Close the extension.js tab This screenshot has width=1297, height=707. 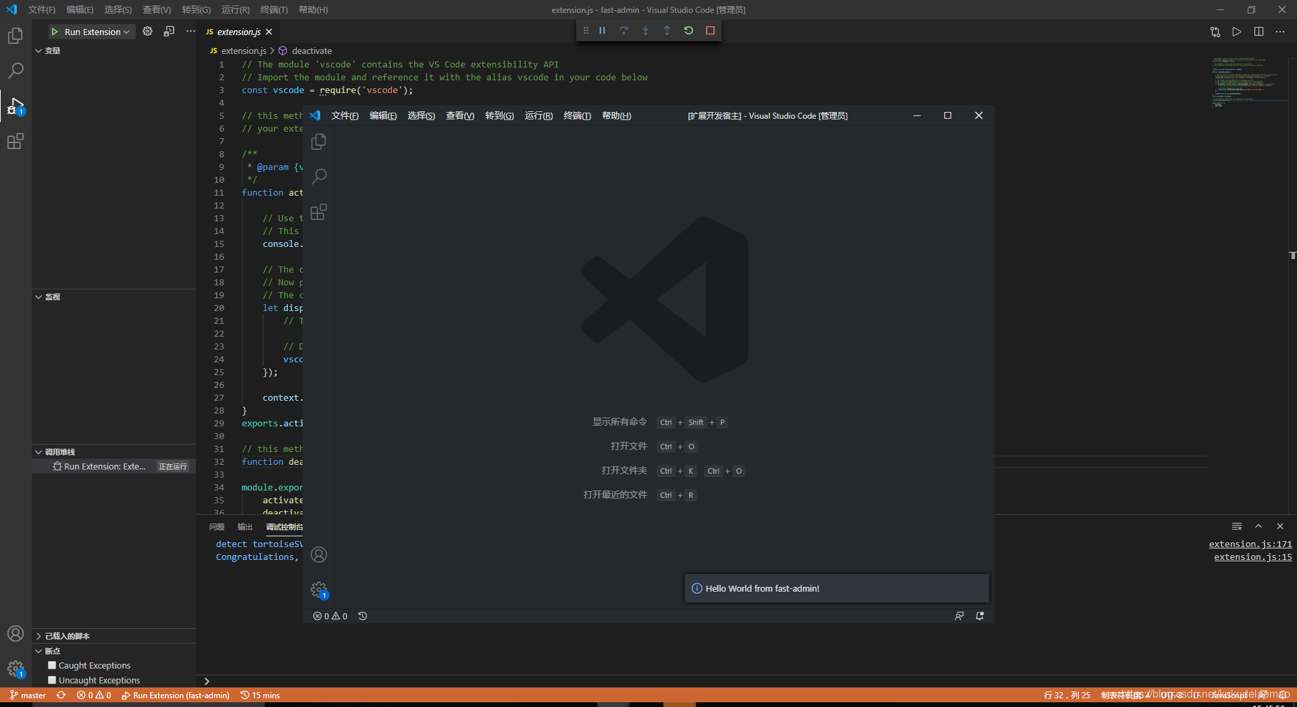click(269, 32)
